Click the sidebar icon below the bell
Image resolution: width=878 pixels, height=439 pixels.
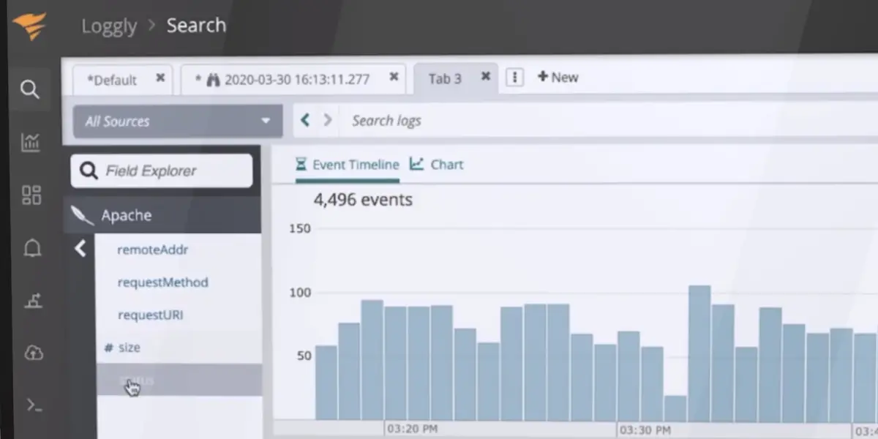pyautogui.click(x=33, y=300)
